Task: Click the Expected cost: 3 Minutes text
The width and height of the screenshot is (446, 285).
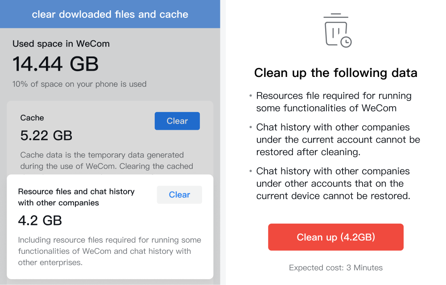Action: 336,268
